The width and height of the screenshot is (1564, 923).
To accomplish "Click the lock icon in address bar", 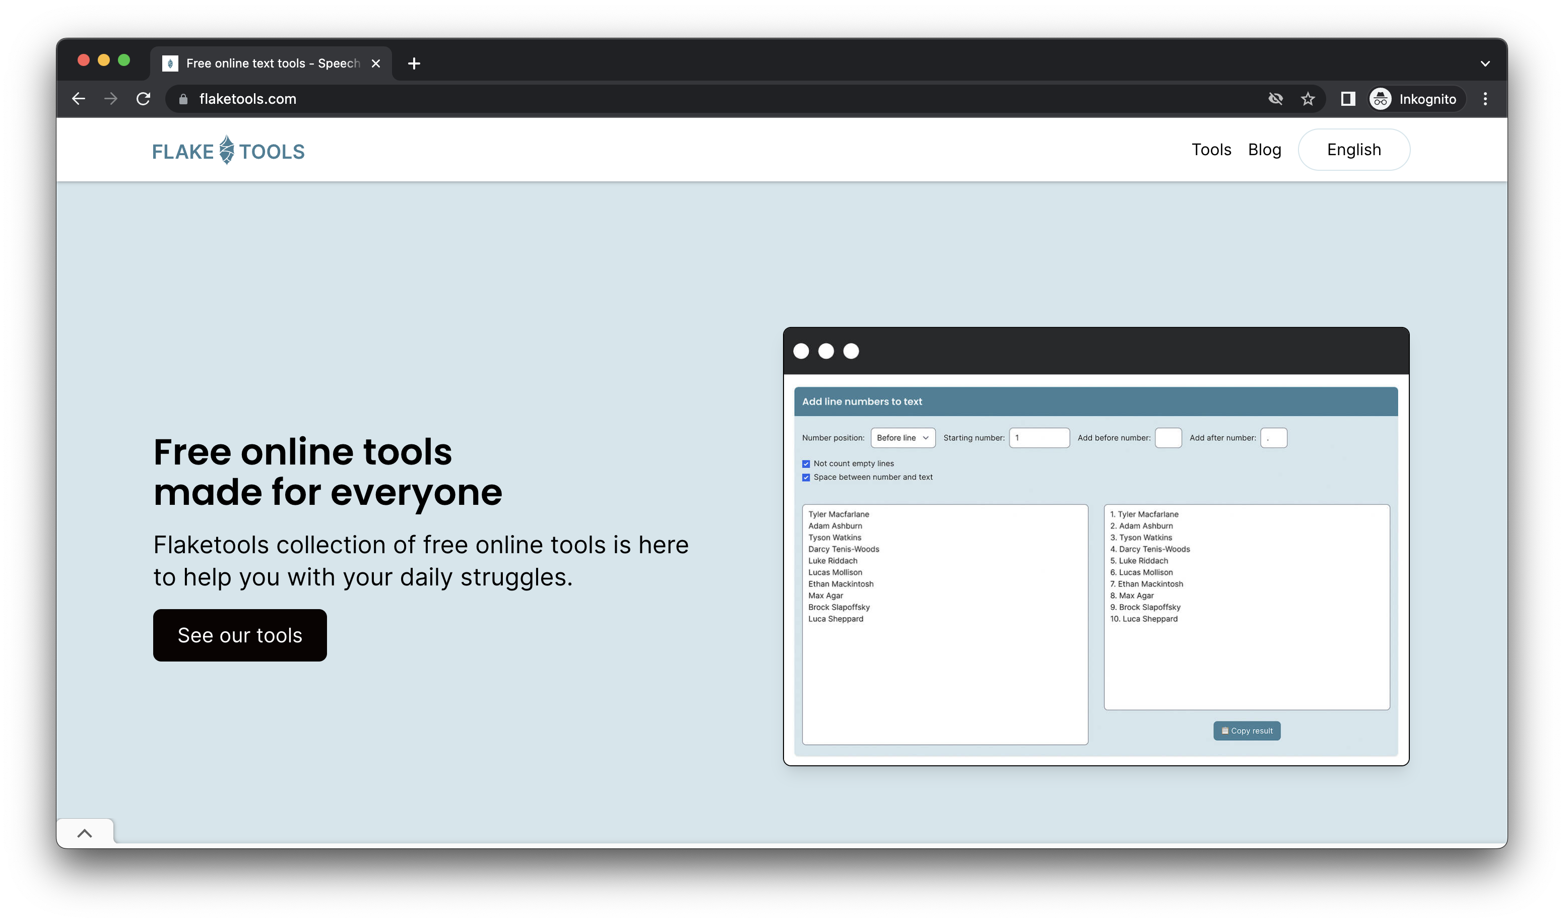I will [x=183, y=99].
